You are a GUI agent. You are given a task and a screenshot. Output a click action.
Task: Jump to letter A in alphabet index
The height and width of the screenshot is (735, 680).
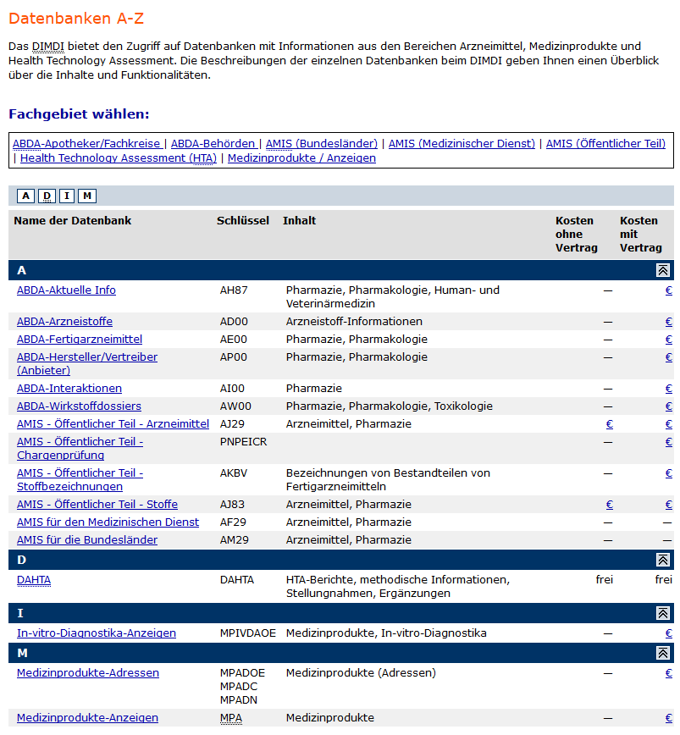click(x=26, y=196)
